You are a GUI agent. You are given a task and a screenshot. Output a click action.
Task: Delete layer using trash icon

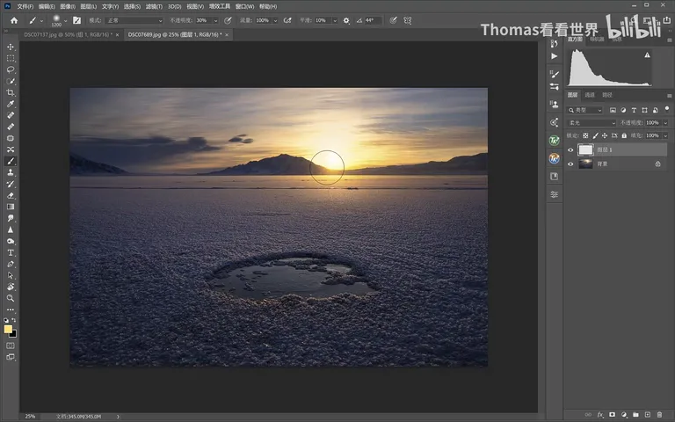[x=659, y=415]
